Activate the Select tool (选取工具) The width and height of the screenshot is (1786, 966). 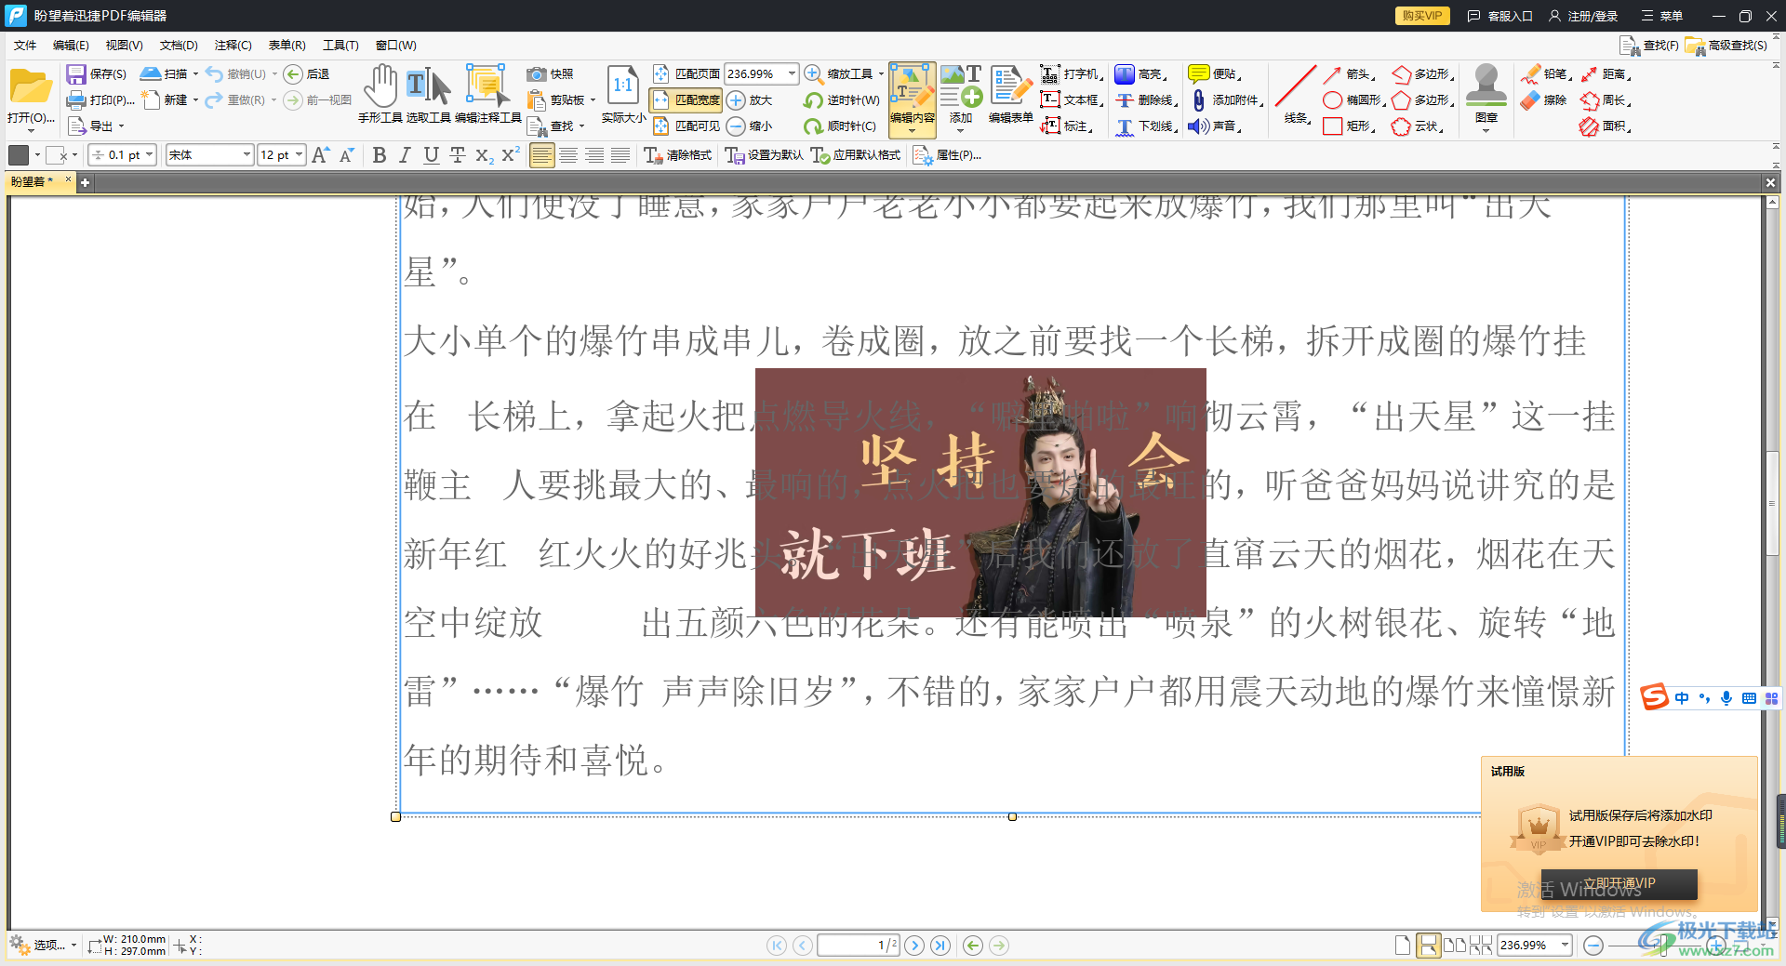pos(428,94)
